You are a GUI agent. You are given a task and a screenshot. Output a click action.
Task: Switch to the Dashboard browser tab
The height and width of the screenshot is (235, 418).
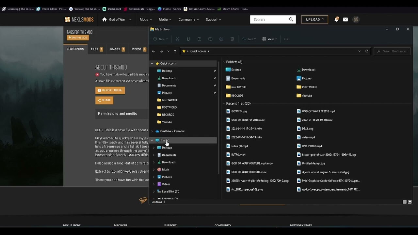(112, 9)
